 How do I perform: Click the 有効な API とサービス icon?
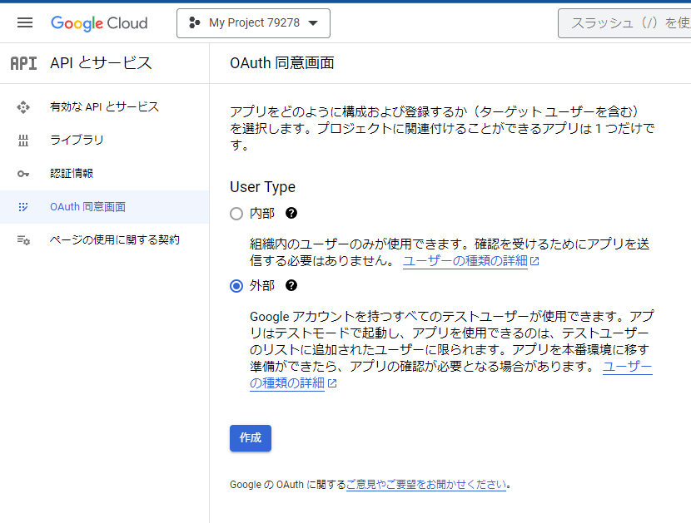click(23, 107)
